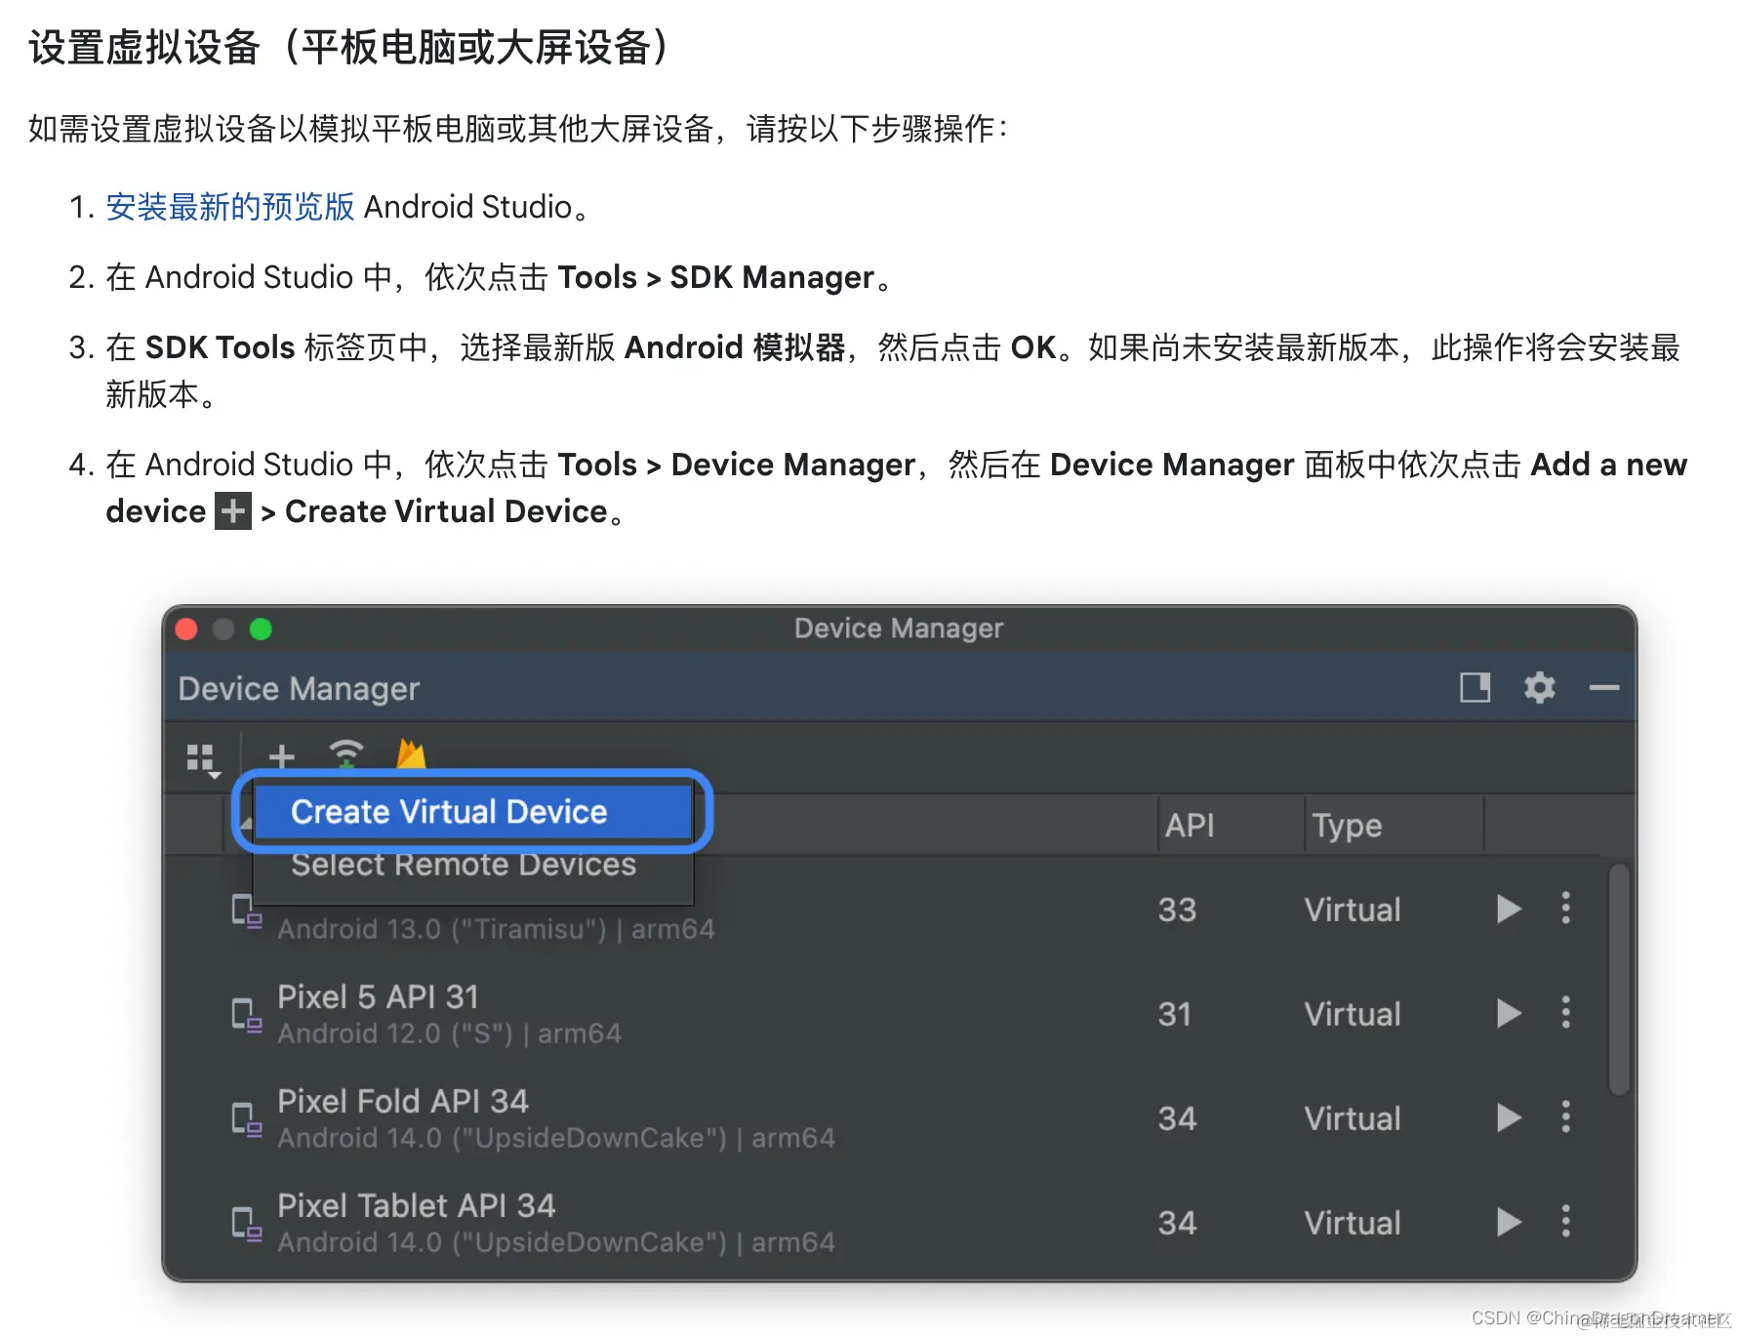Click device icon beside Pixel Tablet API 34
Viewport: 1739px width, 1337px height.
coord(246,1224)
